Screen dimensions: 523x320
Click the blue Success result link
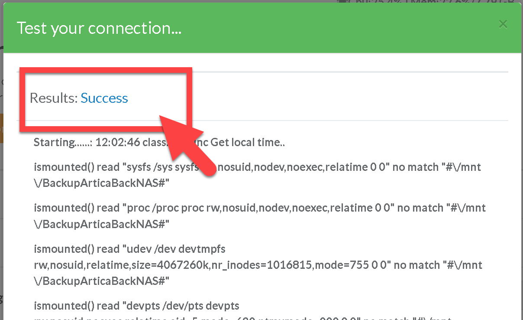pyautogui.click(x=104, y=98)
